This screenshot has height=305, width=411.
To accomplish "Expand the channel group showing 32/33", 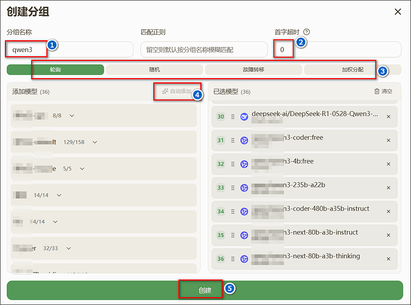I will coord(68,248).
